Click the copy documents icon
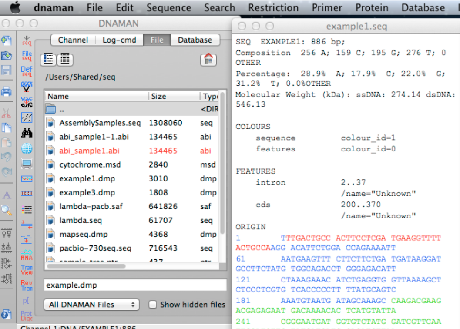460x329 pixels. 6,128
